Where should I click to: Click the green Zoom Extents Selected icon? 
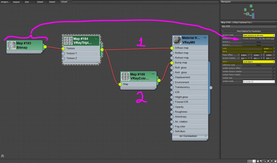click(x=272, y=161)
